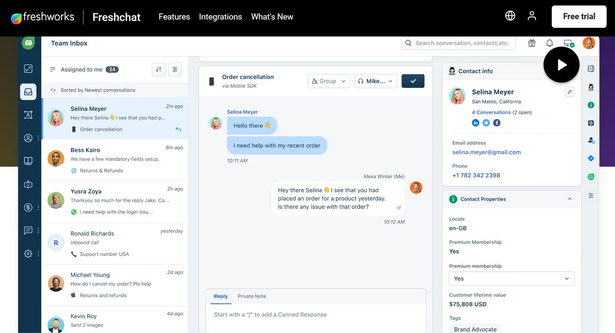
Task: Click the agent availability status icon
Action: click(568, 44)
